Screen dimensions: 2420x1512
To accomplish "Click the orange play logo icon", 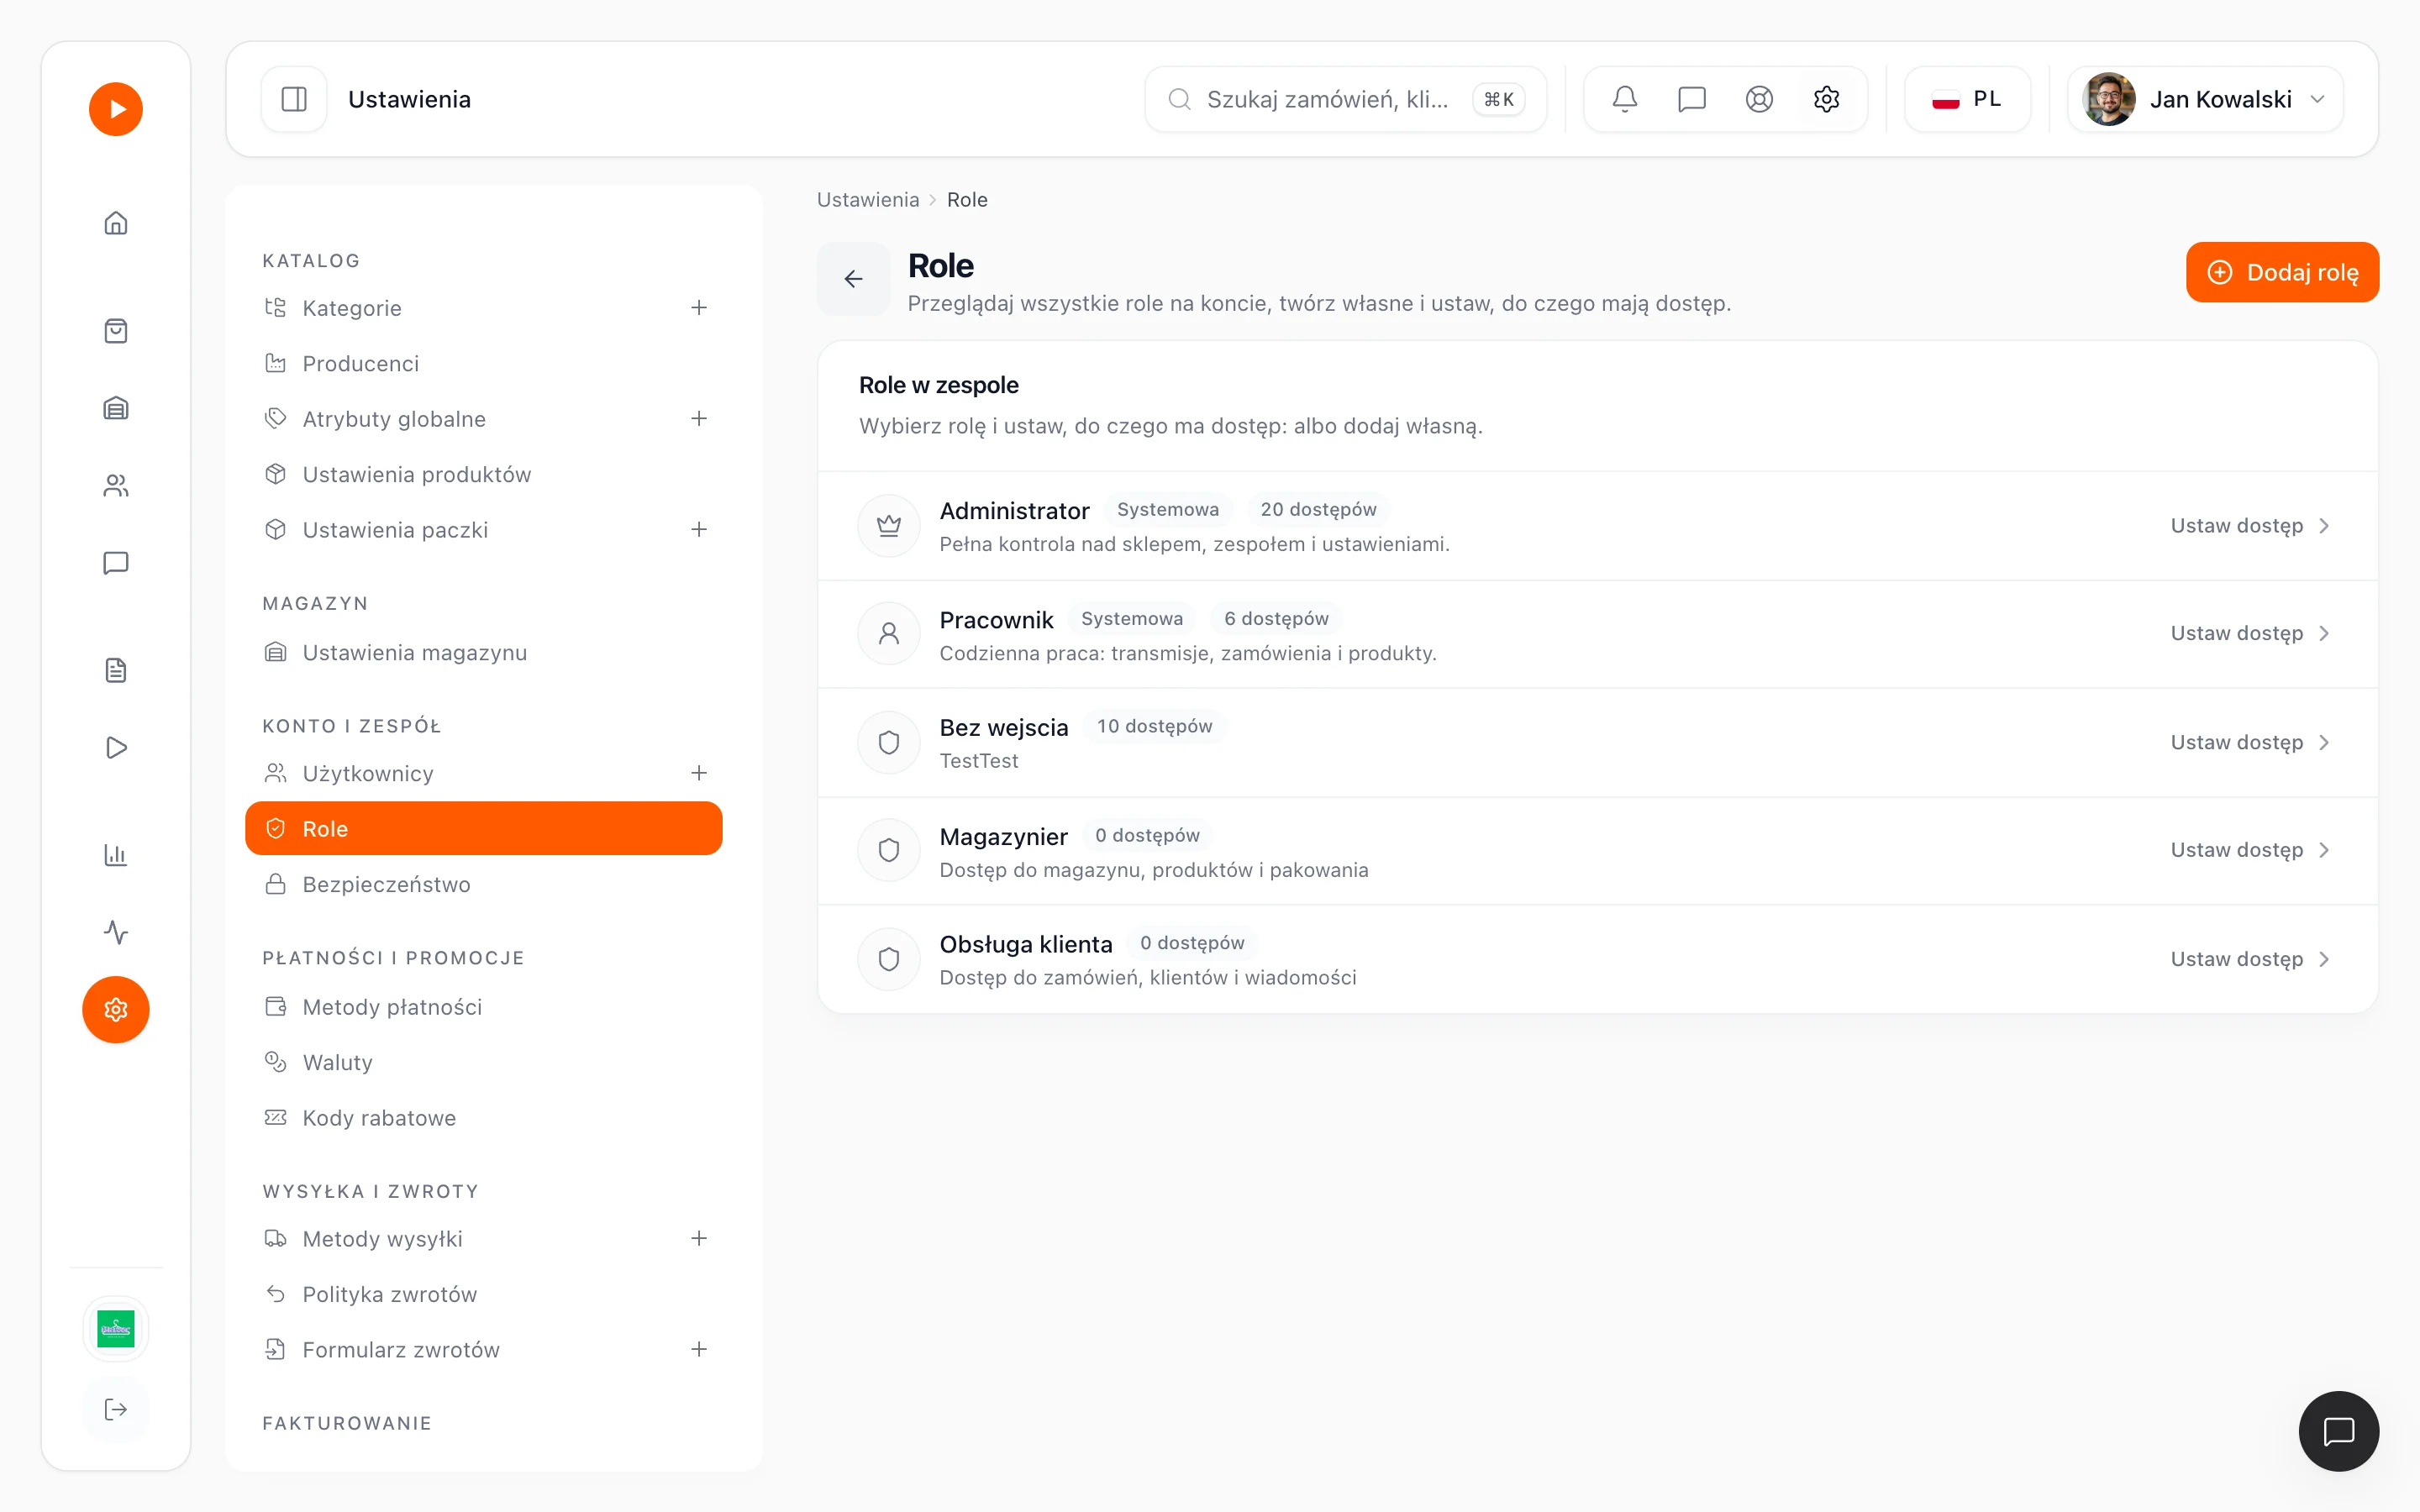I will coord(116,109).
